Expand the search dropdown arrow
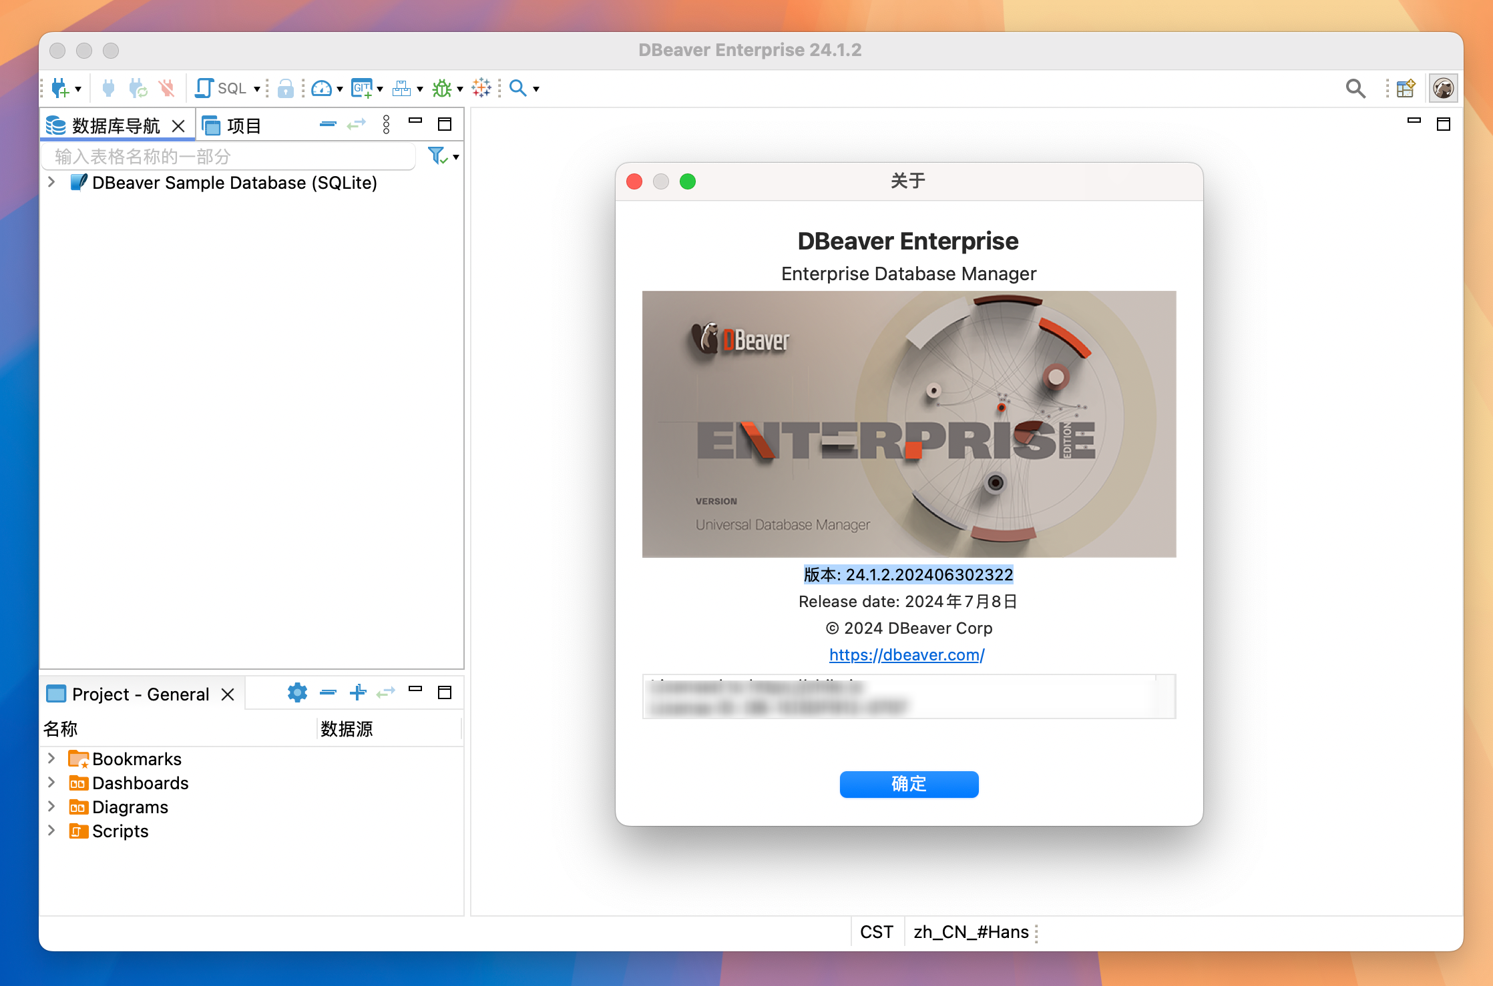The image size is (1493, 986). pyautogui.click(x=536, y=89)
